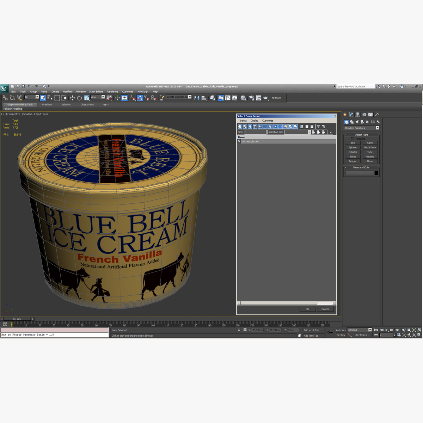Open the selection filter All dropdown
The height and width of the screenshot is (423, 423).
coord(31,97)
